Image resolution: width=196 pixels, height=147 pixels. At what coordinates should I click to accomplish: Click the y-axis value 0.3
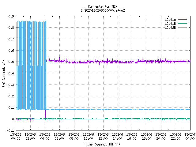point(11,85)
